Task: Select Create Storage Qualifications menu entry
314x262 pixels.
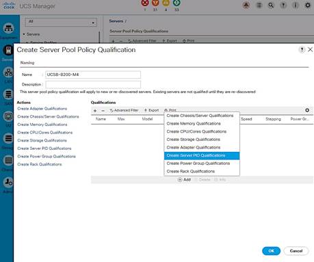Action: coord(194,140)
